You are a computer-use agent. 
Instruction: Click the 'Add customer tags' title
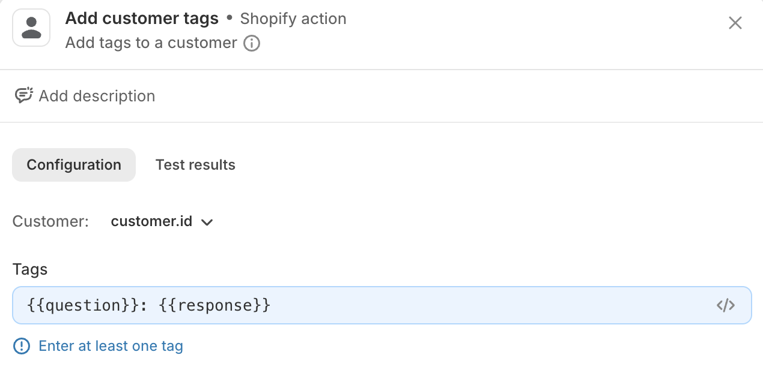[142, 19]
